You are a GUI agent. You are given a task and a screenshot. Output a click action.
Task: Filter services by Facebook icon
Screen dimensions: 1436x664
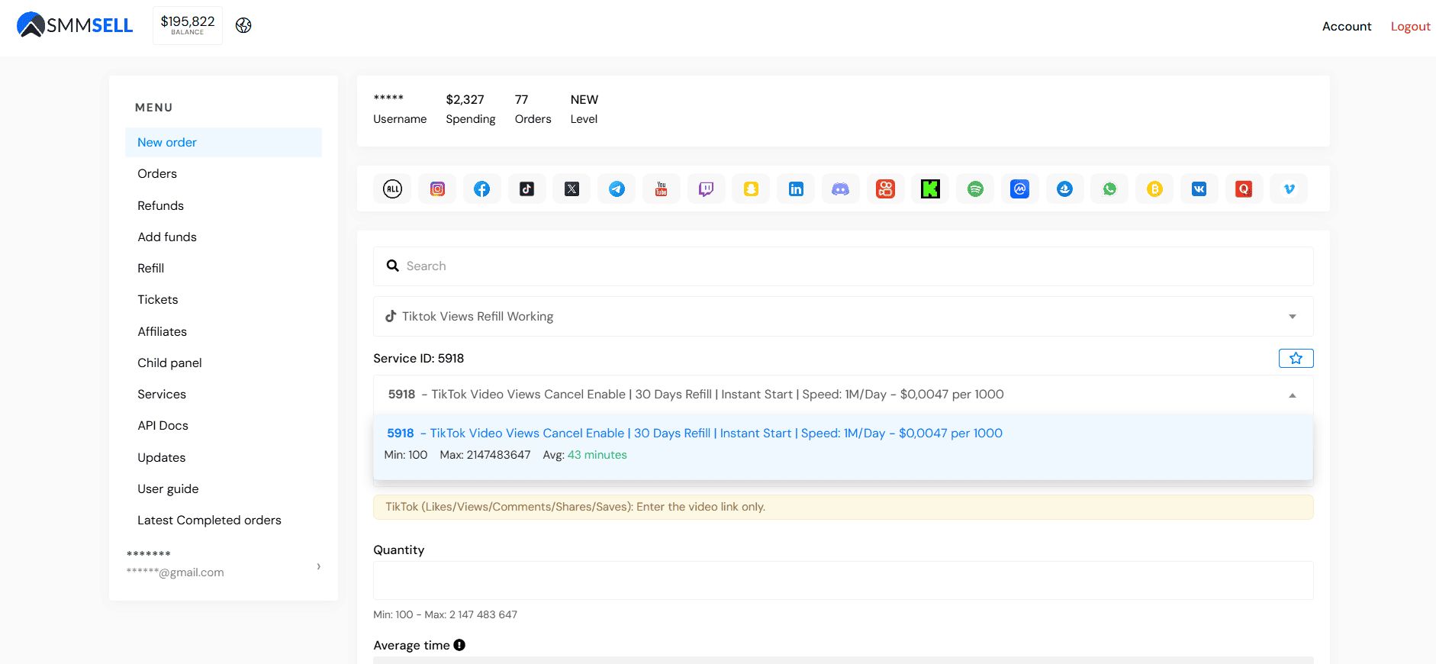coord(482,189)
